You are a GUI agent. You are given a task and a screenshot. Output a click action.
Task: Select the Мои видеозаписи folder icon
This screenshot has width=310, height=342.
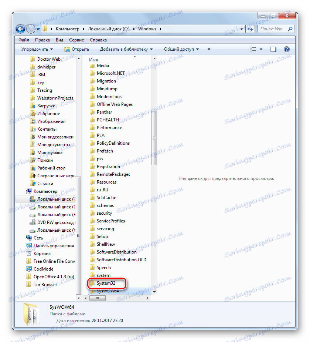coord(33,137)
